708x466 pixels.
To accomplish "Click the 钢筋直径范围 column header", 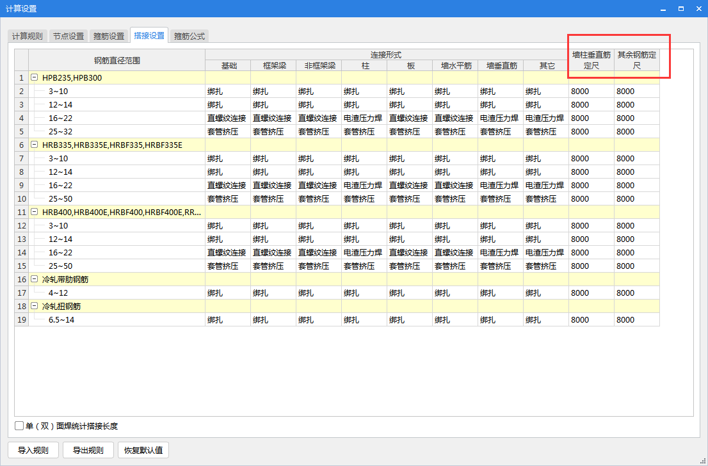I will click(x=117, y=60).
